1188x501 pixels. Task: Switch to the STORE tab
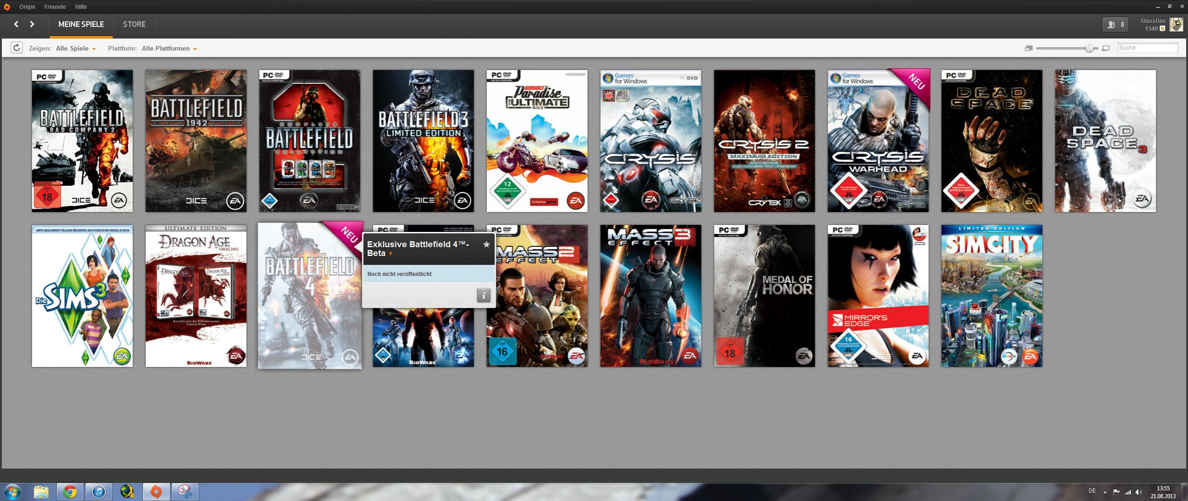click(x=134, y=24)
